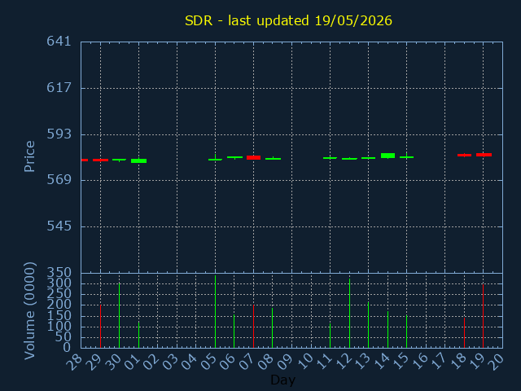521x391 pixels.
Task: Click the red candlestick on day 07
Action: pos(253,157)
